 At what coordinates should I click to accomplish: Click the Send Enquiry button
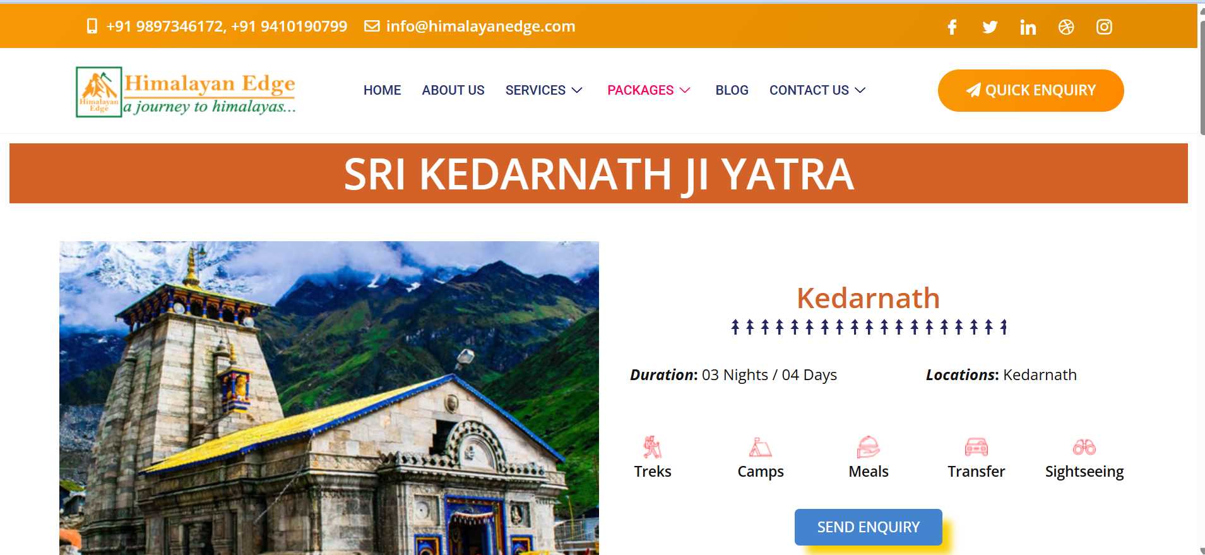click(x=868, y=527)
